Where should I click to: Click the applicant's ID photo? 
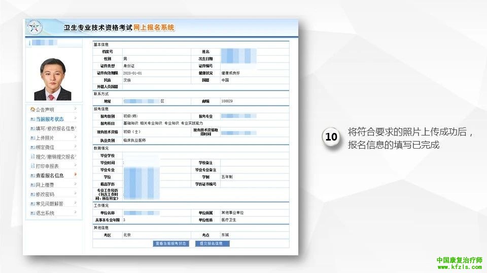pyautogui.click(x=53, y=79)
